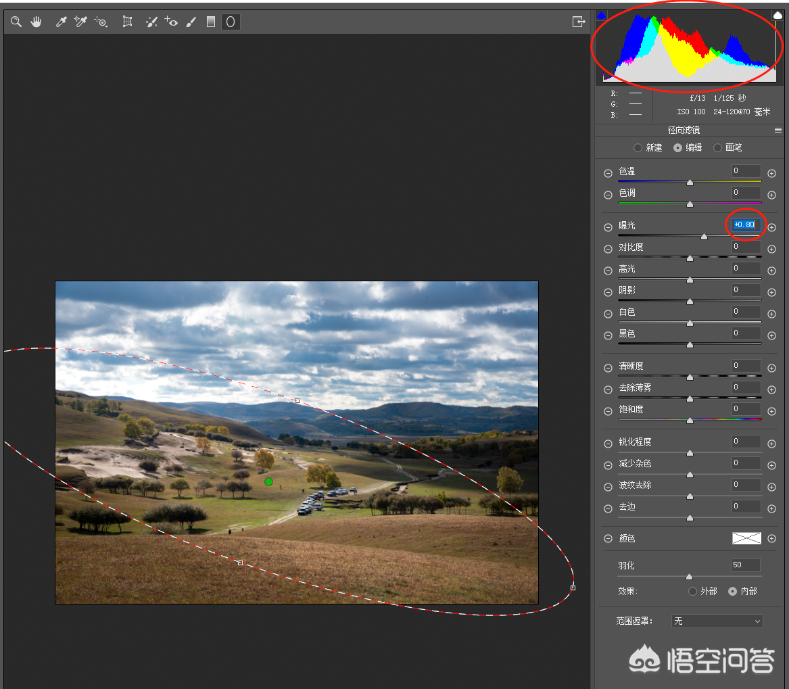Select the 编辑 radio option

(678, 148)
